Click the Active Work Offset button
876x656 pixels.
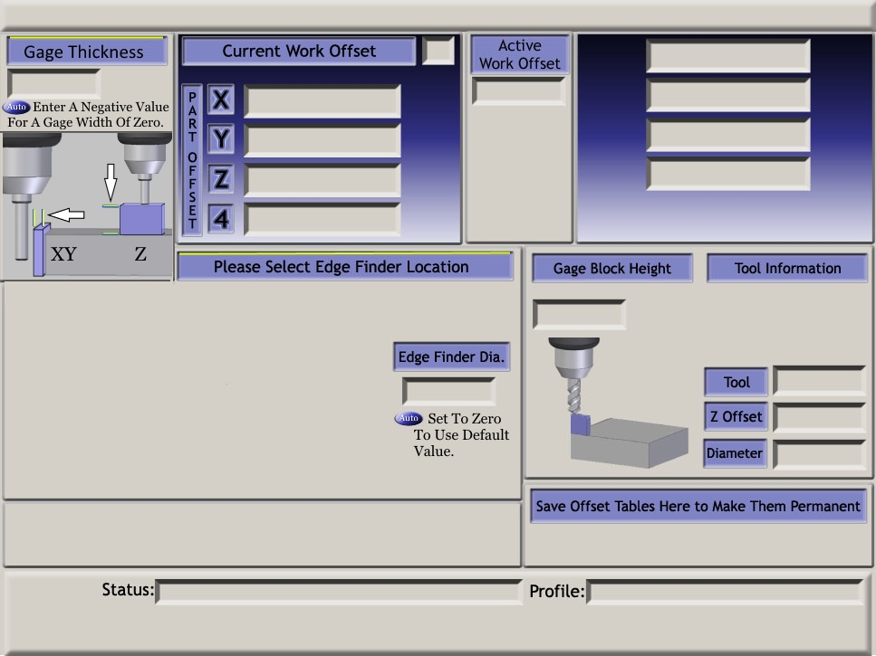point(520,54)
